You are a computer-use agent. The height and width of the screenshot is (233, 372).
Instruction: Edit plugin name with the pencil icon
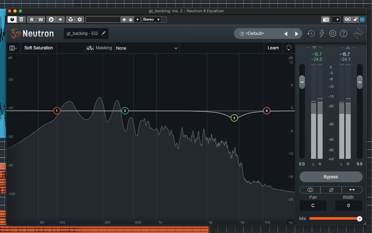pos(103,33)
